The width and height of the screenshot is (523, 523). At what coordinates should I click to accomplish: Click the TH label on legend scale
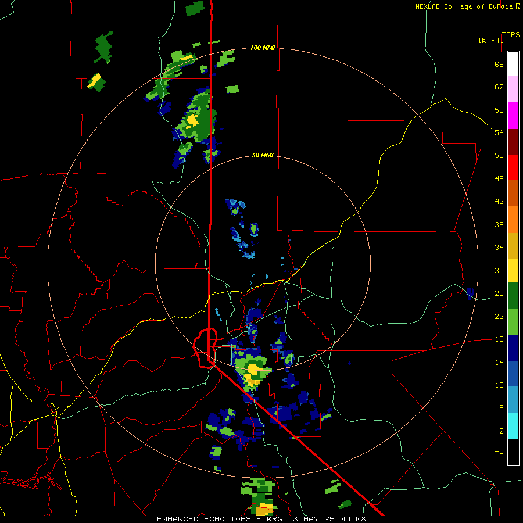499,453
